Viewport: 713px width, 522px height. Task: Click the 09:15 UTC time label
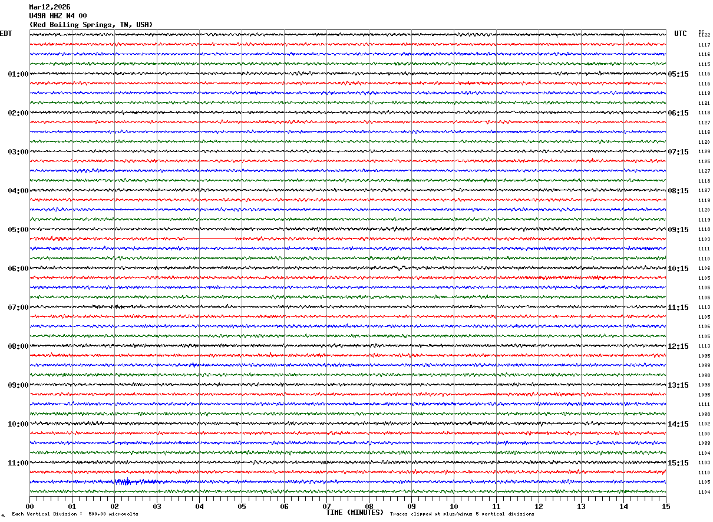coord(678,230)
